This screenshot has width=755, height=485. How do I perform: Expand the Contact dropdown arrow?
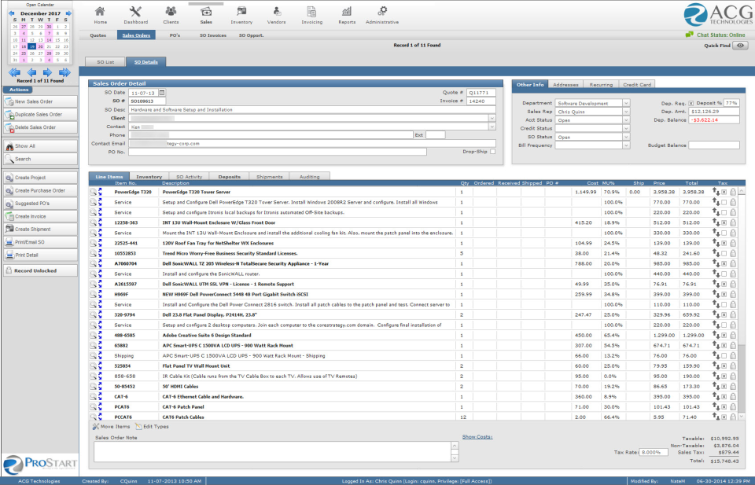492,127
